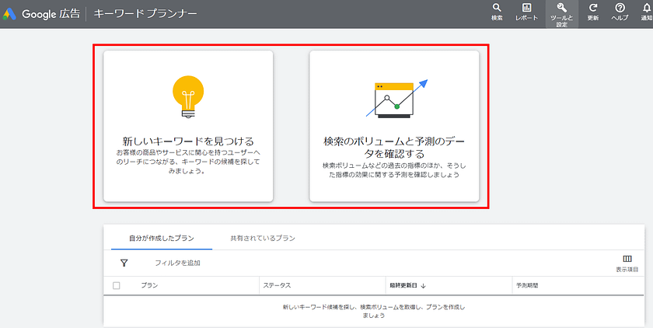Image resolution: width=653 pixels, height=328 pixels.
Task: Open the Help (ヘルプ) question icon
Action: coord(620,9)
